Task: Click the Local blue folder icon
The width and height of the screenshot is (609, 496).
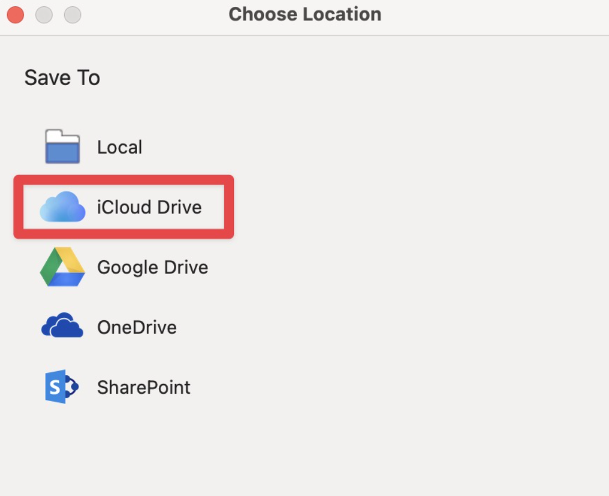Action: click(x=62, y=147)
